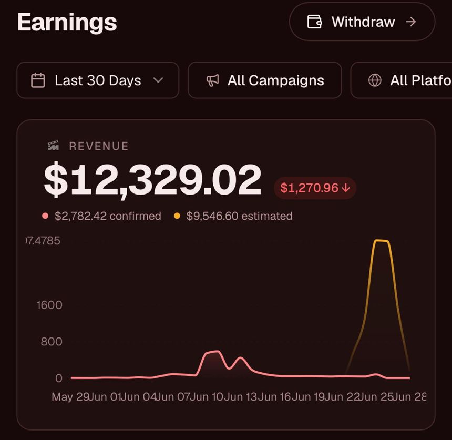
Task: Click the down arrow in $1,270.96 badge
Action: click(x=346, y=188)
